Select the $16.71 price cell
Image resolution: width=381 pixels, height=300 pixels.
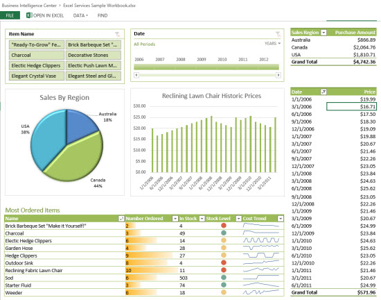tap(351, 106)
